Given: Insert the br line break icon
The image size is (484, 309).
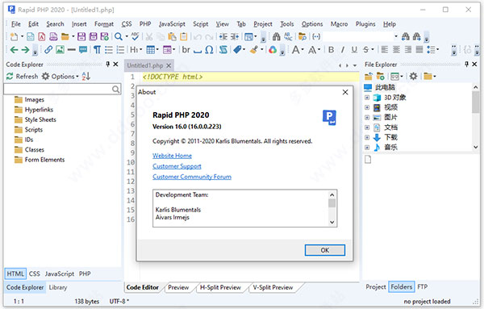Looking at the screenshot, I should [186, 50].
